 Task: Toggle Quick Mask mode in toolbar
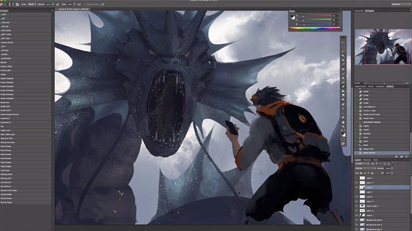[x=343, y=140]
